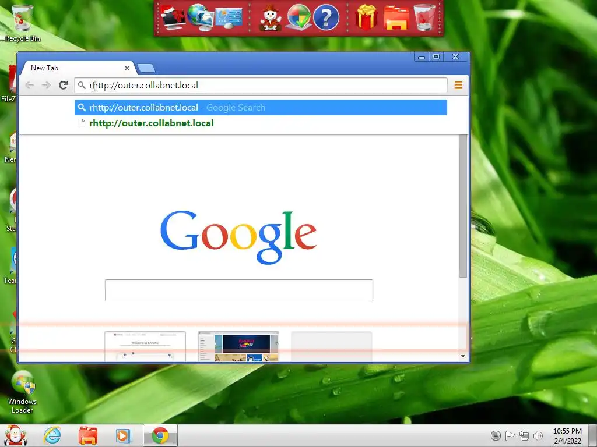This screenshot has height=447, width=597.
Task: Open Windows Loader desktop shortcut
Action: [23, 392]
